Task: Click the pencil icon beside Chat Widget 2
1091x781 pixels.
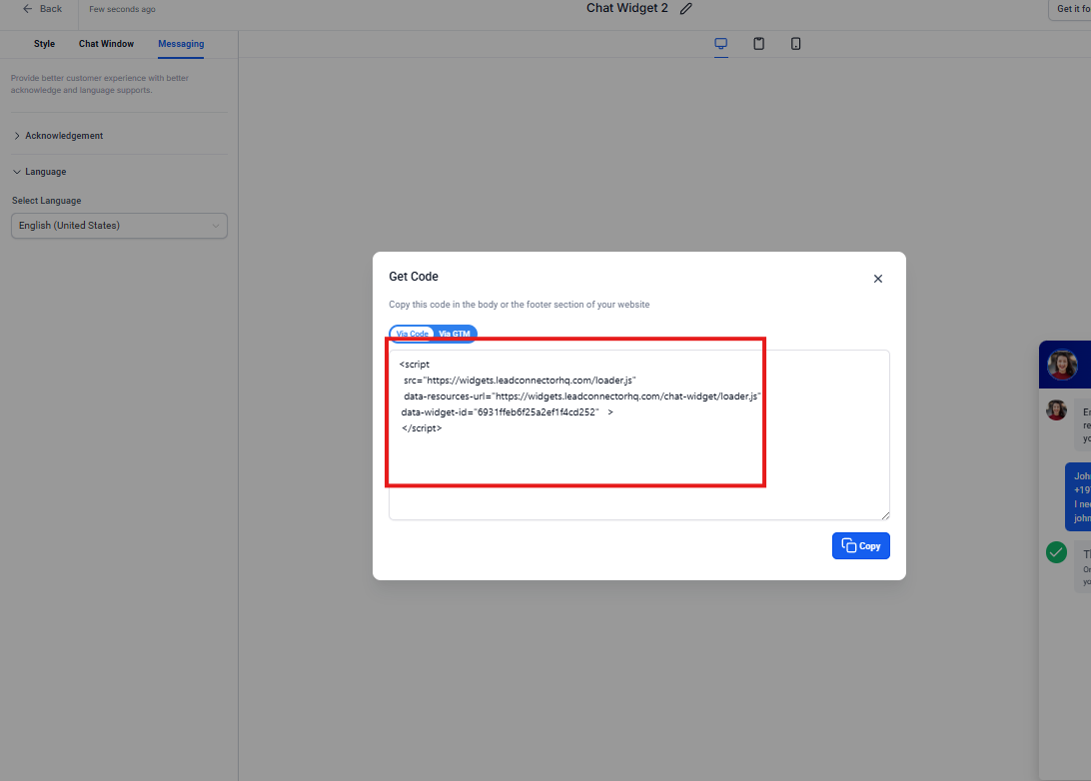Action: point(685,9)
